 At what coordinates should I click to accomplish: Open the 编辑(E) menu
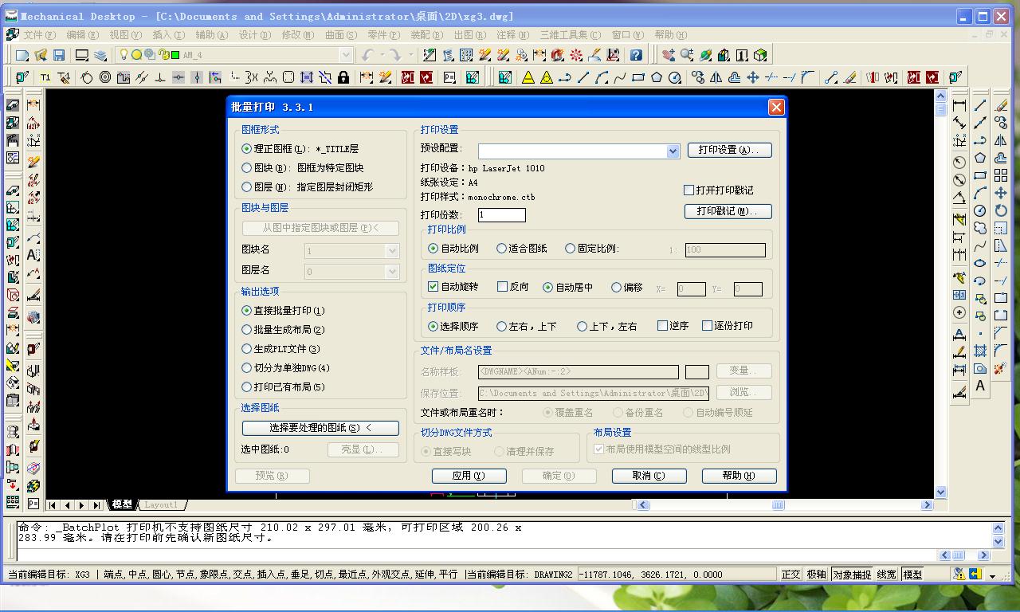coord(83,35)
